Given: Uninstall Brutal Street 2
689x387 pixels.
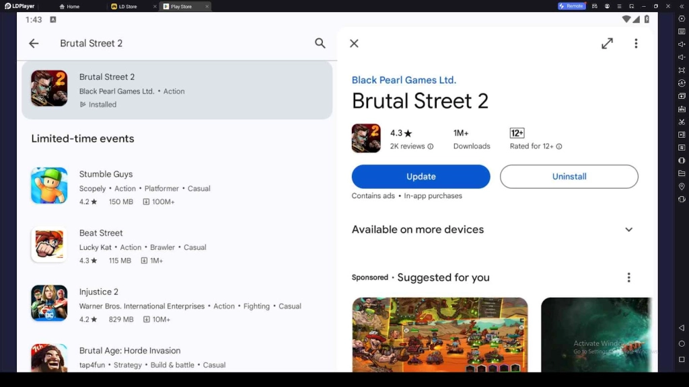Looking at the screenshot, I should pyautogui.click(x=569, y=177).
